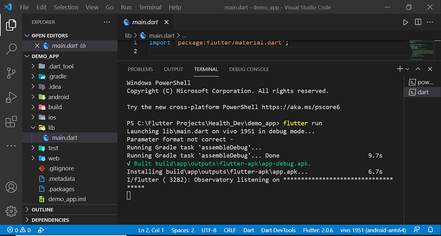This screenshot has height=236, width=441.
Task: Open the Help menu
Action: [x=175, y=7]
